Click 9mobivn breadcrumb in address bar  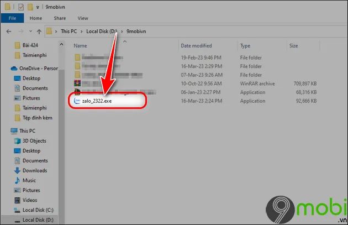[x=136, y=32]
